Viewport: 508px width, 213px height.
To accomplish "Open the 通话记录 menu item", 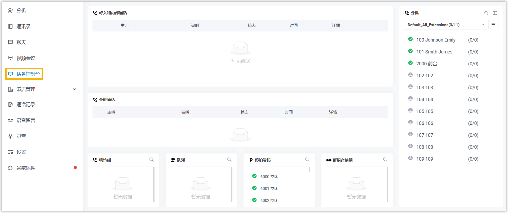I will [26, 105].
